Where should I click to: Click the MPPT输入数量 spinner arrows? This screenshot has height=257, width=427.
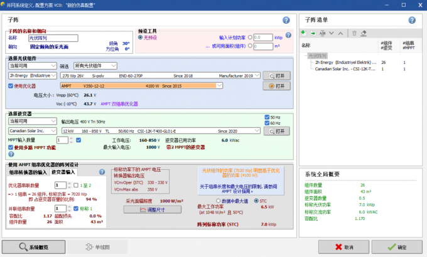(71, 140)
